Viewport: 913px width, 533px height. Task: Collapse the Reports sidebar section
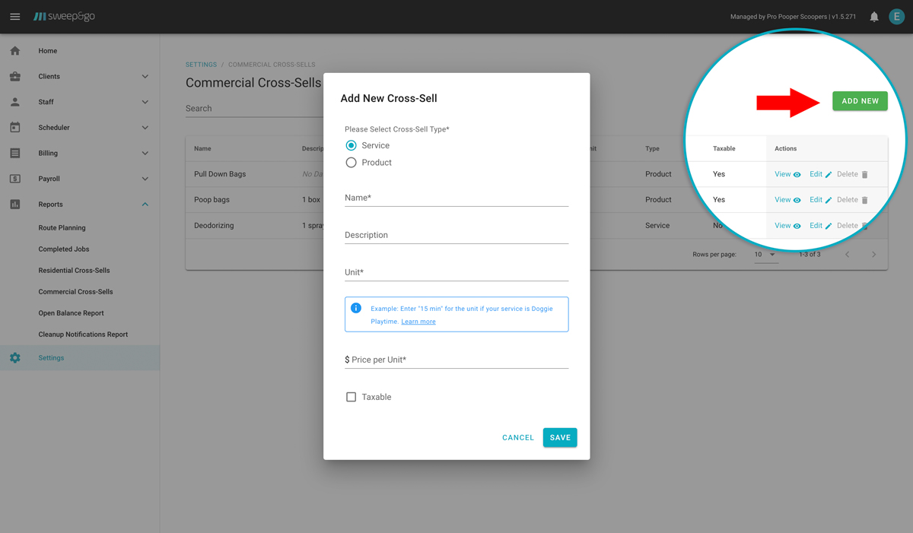tap(145, 205)
